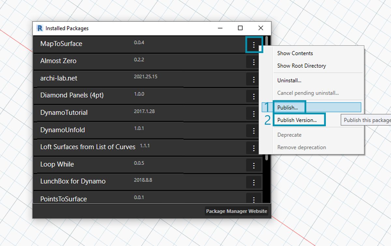This screenshot has height=246, width=391.
Task: Click the options icon beside archi-lab.net
Action: (254, 79)
